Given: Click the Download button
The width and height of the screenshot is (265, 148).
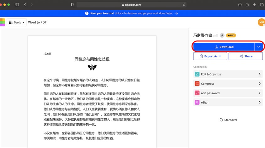Looking at the screenshot, I should click(x=224, y=47).
